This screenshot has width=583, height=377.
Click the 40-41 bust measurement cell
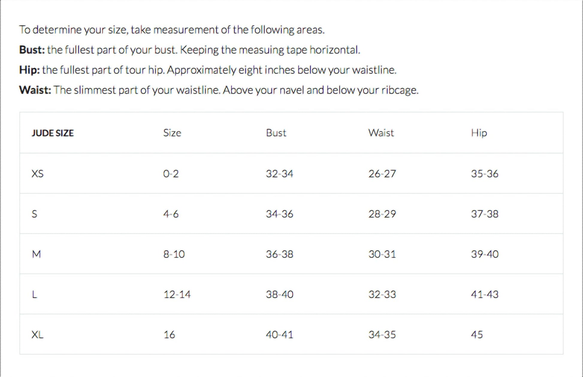point(279,334)
